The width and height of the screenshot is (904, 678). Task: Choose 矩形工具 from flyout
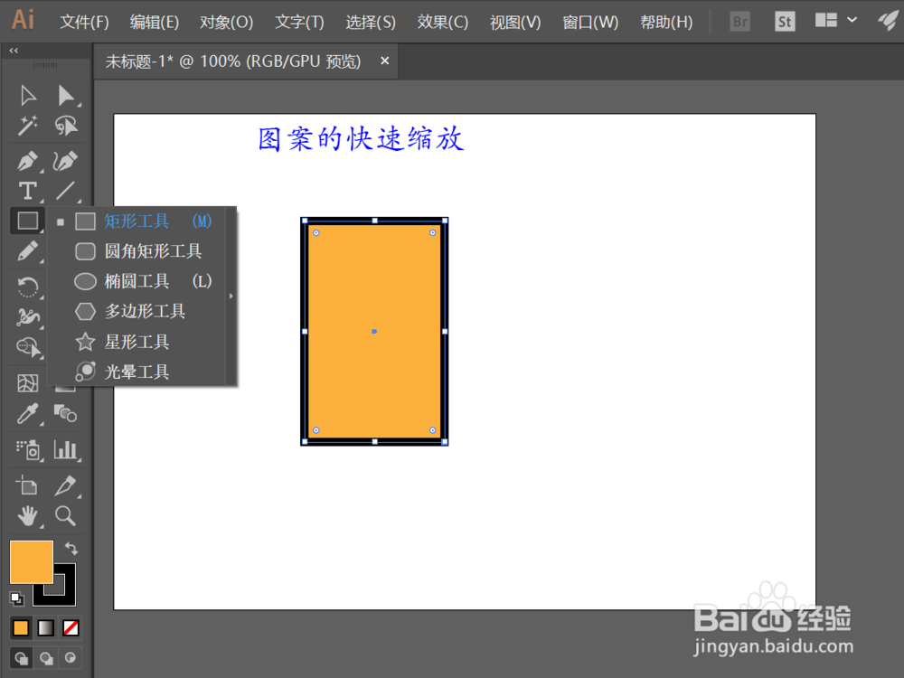click(137, 221)
